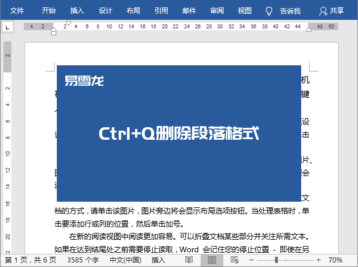Go to the 布局 ribbon tab
358x267 pixels.
pyautogui.click(x=134, y=10)
